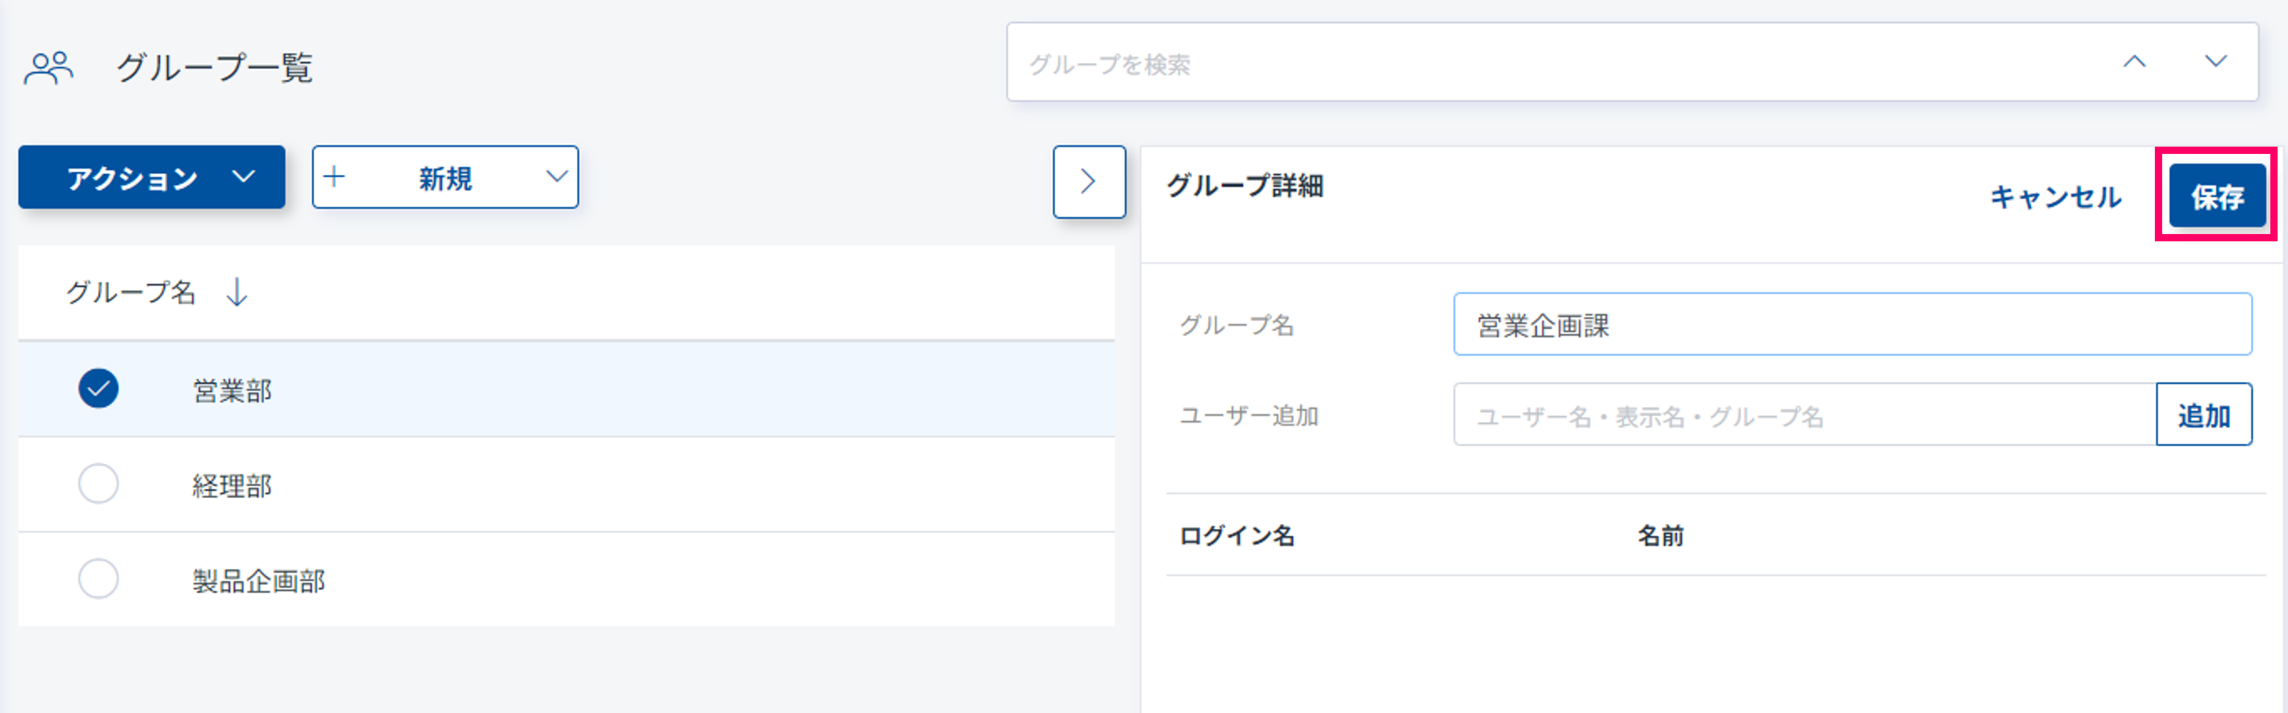Click the search next down-arrow icon
Screen dimensions: 2288x713
pyautogui.click(x=2215, y=61)
